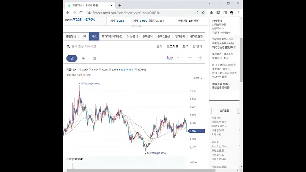Close the 백금T&A browser tab
Image resolution: width=306 pixels, height=172 pixels.
pyautogui.click(x=111, y=6)
